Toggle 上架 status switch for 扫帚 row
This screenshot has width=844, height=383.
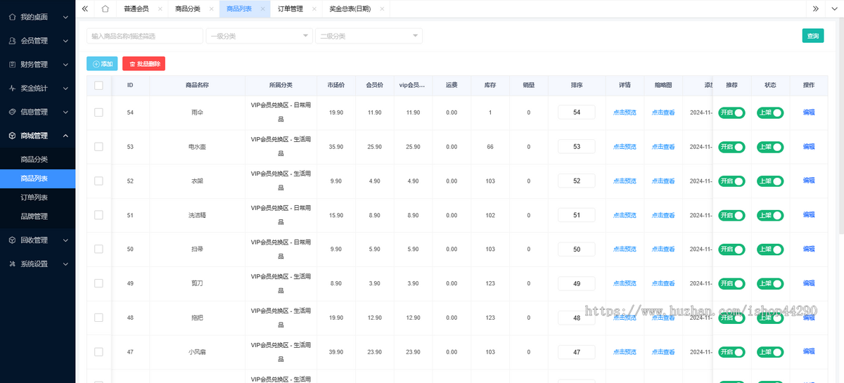click(770, 249)
